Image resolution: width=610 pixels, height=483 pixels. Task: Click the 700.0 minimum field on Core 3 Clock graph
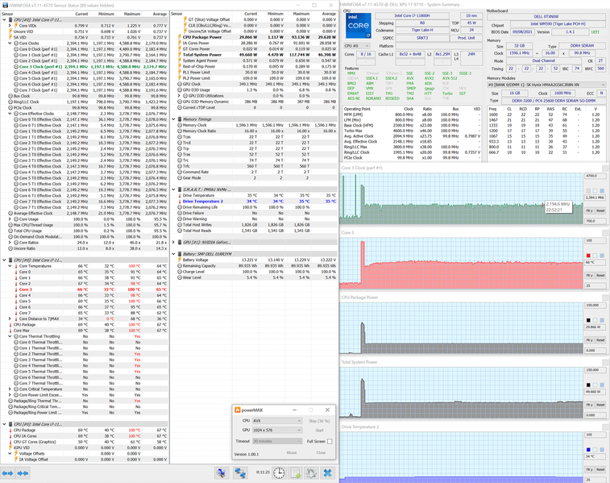click(x=595, y=221)
